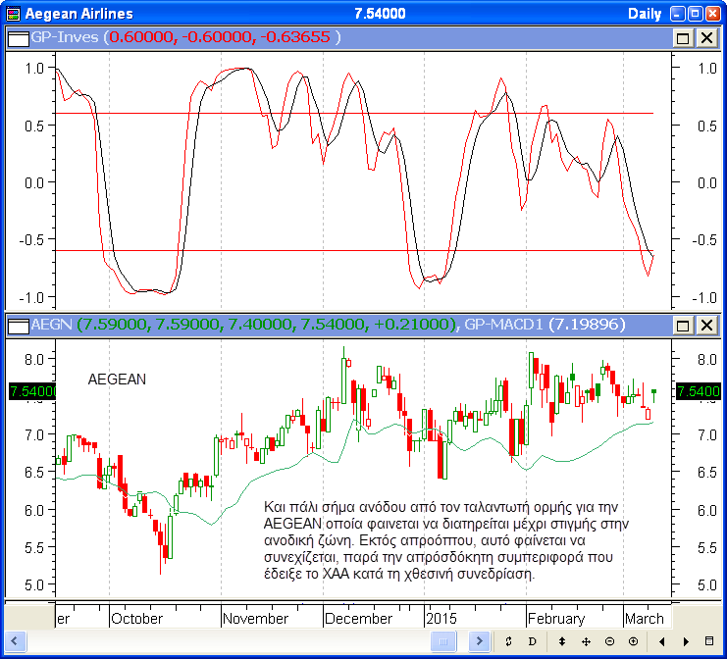The image size is (727, 659).
Task: Click the green 7.5400 price tag on left axis
Action: [x=32, y=391]
